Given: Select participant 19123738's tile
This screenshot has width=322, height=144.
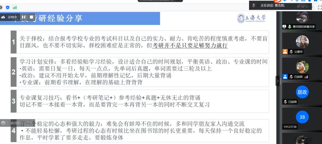Looking at the screenshot, I should tap(302, 118).
